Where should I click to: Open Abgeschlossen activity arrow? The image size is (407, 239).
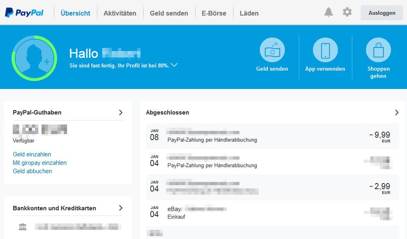tap(397, 112)
